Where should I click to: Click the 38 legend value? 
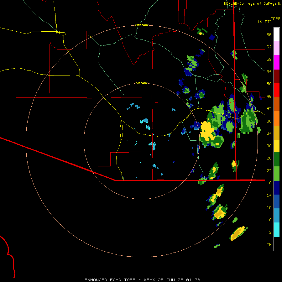[269, 121]
